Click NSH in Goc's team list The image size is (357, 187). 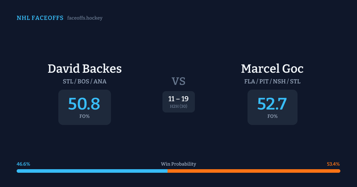click(279, 81)
